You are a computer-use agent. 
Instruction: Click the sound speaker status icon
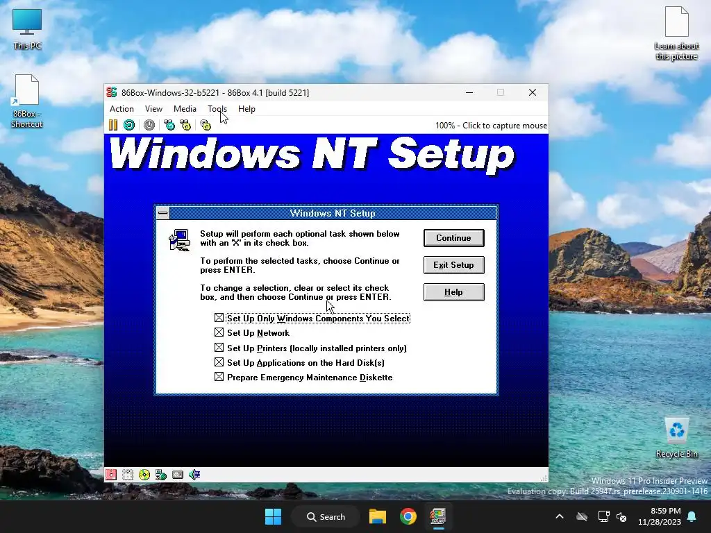(x=194, y=475)
